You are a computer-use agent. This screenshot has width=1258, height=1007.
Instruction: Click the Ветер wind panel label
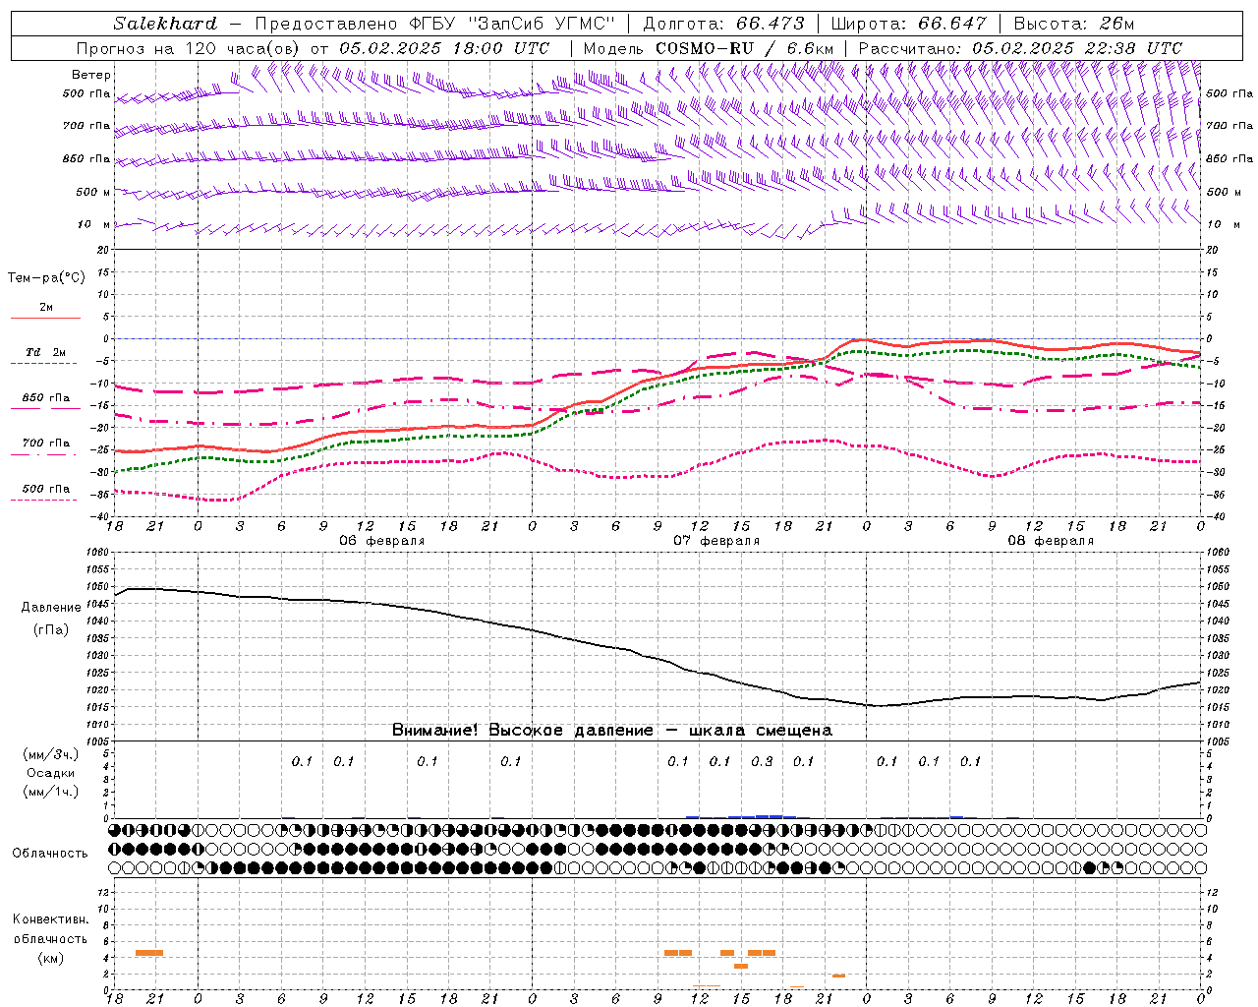tap(91, 75)
